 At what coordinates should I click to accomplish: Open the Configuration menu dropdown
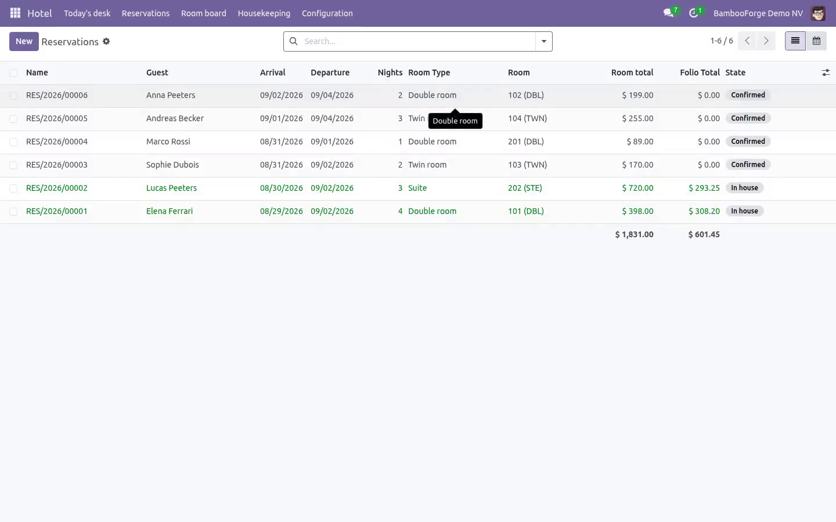click(x=327, y=13)
